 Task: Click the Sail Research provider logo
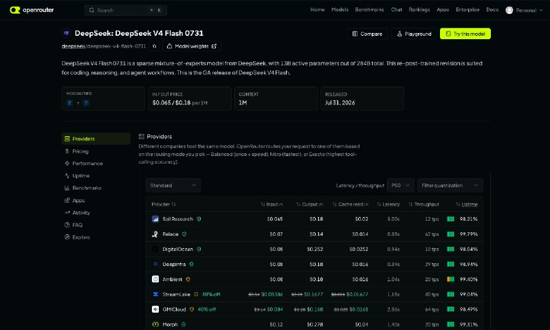coord(155,219)
